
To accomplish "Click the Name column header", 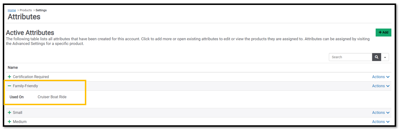I will tap(13, 68).
